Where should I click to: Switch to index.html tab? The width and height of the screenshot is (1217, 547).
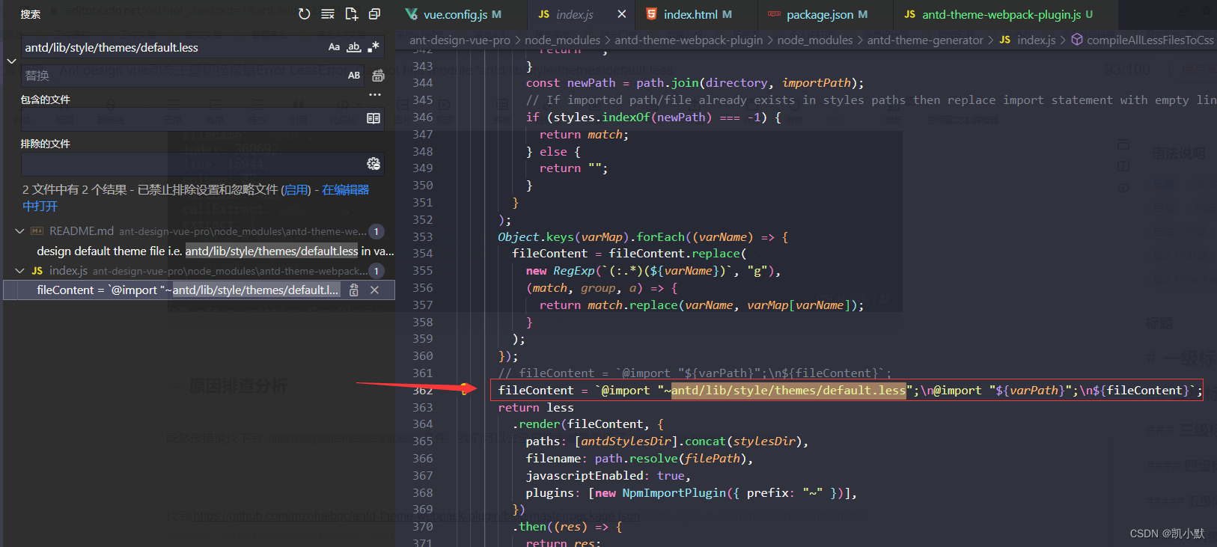pyautogui.click(x=697, y=14)
